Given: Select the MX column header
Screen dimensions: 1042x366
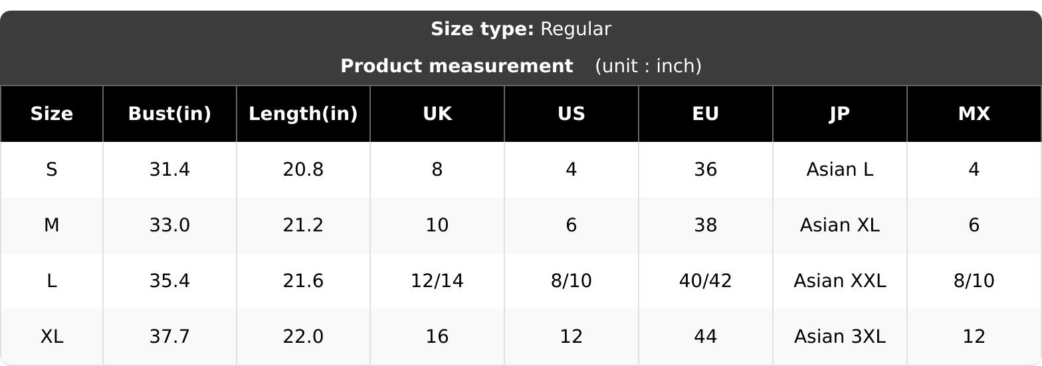Looking at the screenshot, I should pyautogui.click(x=974, y=114).
